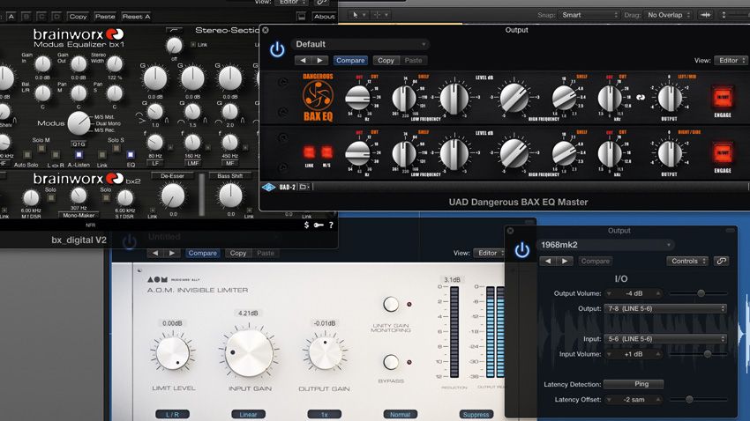Click UAD-2 folder preset icon
750x421 pixels.
[304, 187]
